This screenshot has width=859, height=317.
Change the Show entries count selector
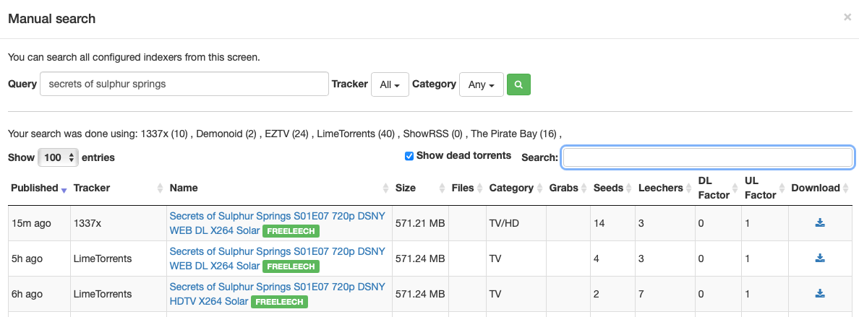(x=58, y=157)
